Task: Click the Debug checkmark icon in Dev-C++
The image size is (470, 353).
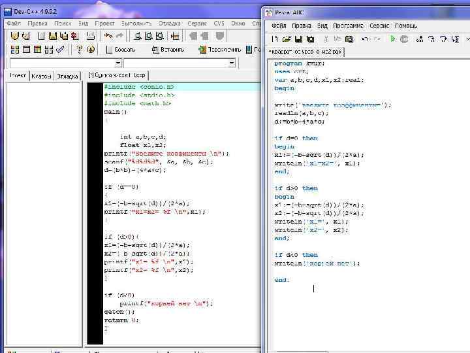Action: tap(60, 49)
